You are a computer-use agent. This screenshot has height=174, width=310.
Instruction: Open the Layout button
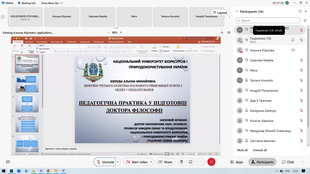(x=220, y=13)
